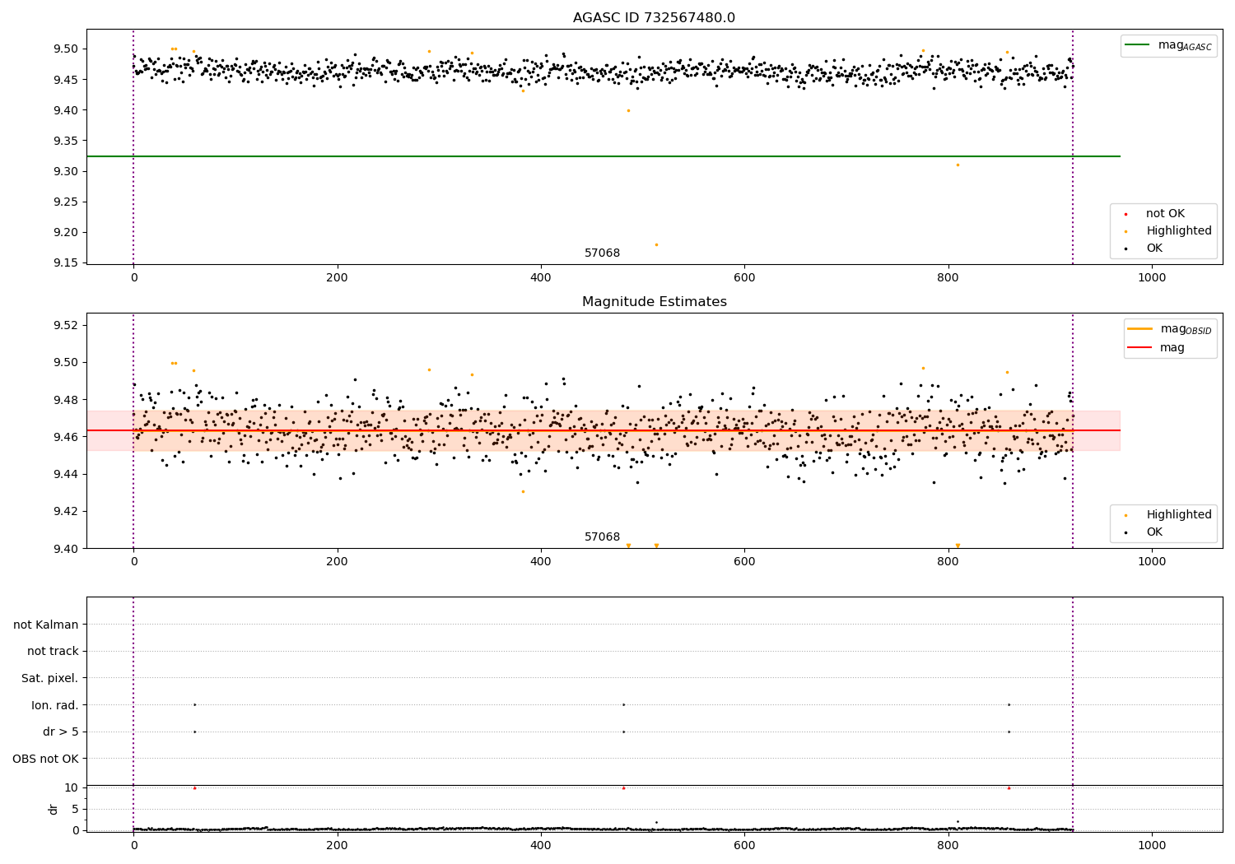The image size is (1235, 864).
Task: Click the orange outlier at 9.40 in top plot
Action: click(628, 110)
